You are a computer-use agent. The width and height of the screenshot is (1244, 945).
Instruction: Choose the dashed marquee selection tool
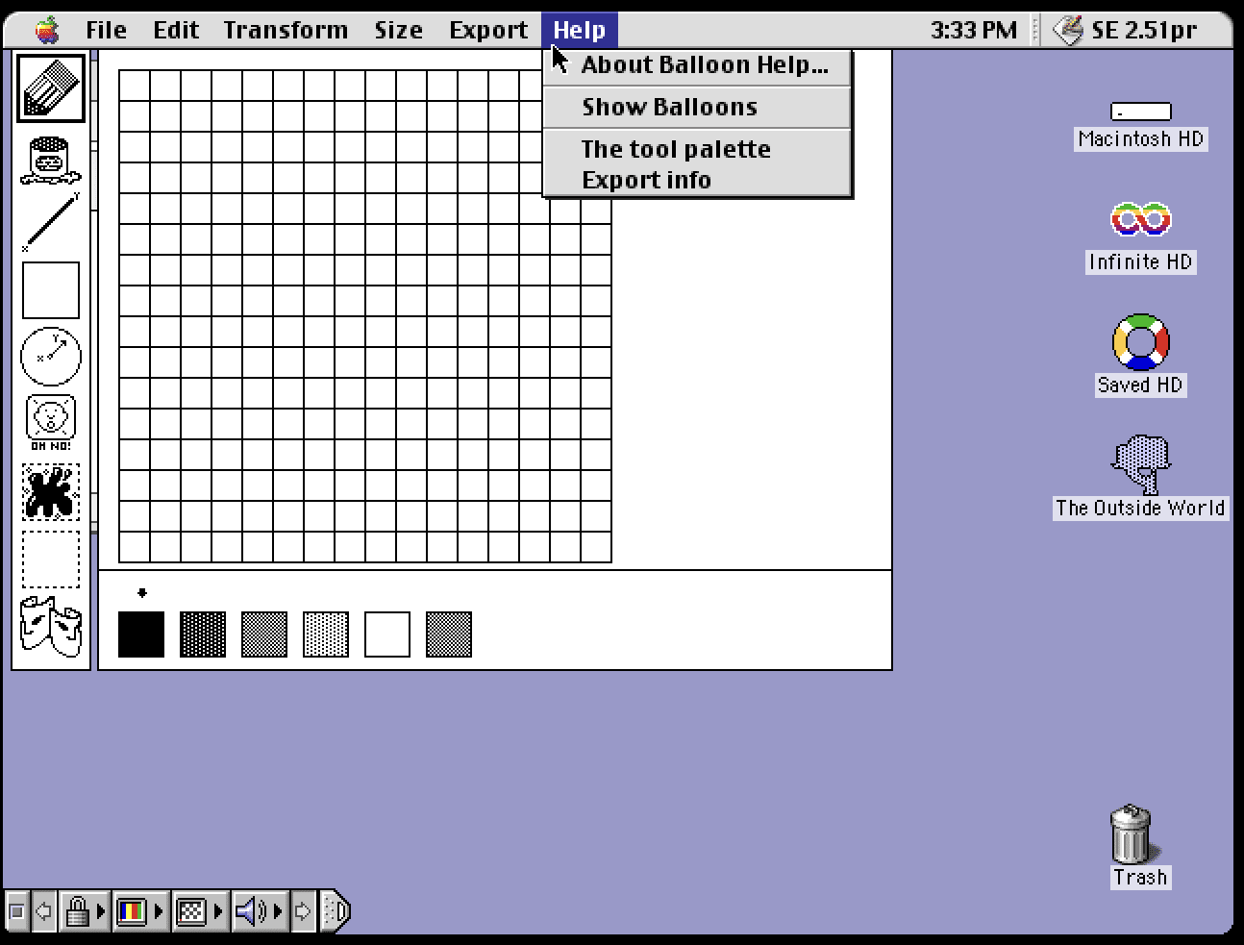51,560
